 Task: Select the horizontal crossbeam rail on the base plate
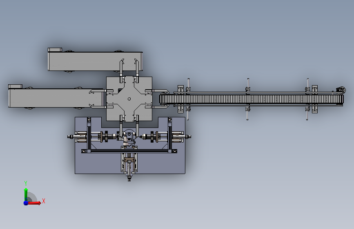[129, 151]
